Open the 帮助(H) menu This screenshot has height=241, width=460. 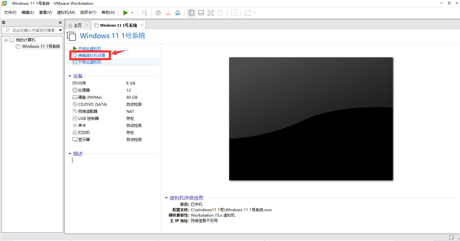[x=108, y=12]
